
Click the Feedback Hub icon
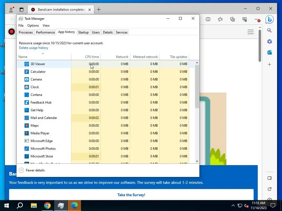click(27, 103)
